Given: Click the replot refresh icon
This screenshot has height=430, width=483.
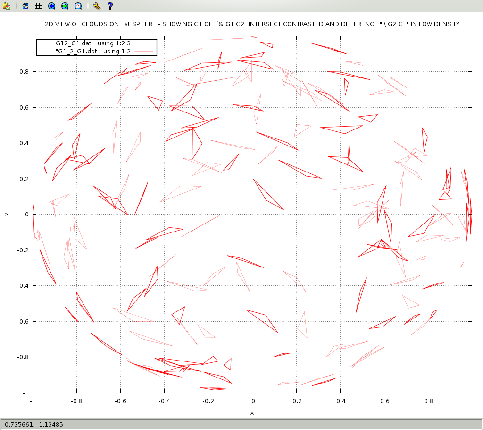Looking at the screenshot, I should tap(25, 6).
